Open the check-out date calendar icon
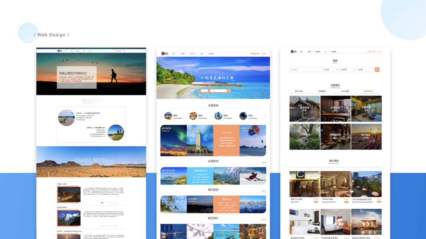Image resolution: width=426 pixels, height=239 pixels. click(x=354, y=70)
